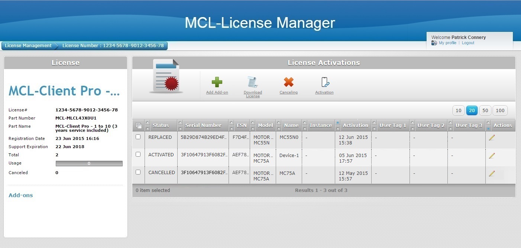Click the Add-ons section heading
This screenshot has width=521, height=248.
click(x=21, y=195)
